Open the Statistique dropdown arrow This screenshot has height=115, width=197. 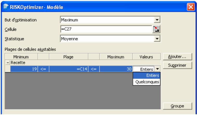click(x=157, y=39)
